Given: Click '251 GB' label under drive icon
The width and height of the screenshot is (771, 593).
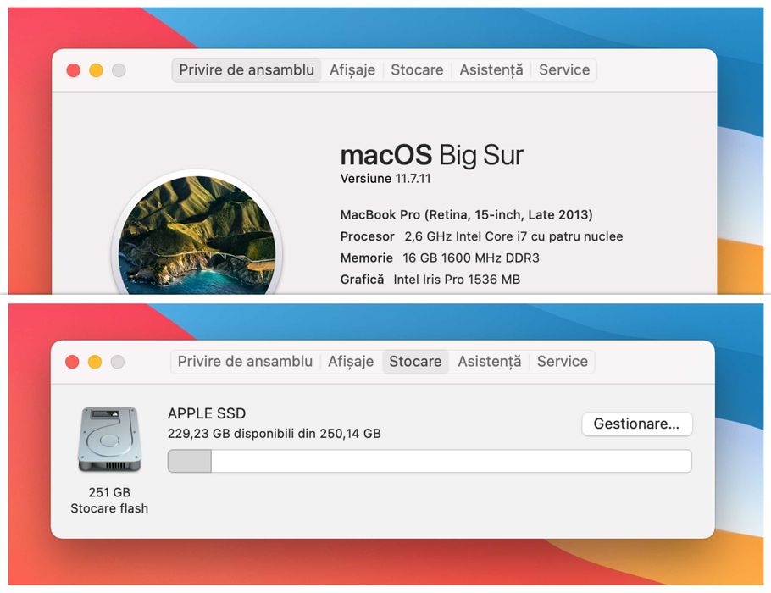Looking at the screenshot, I should point(109,492).
